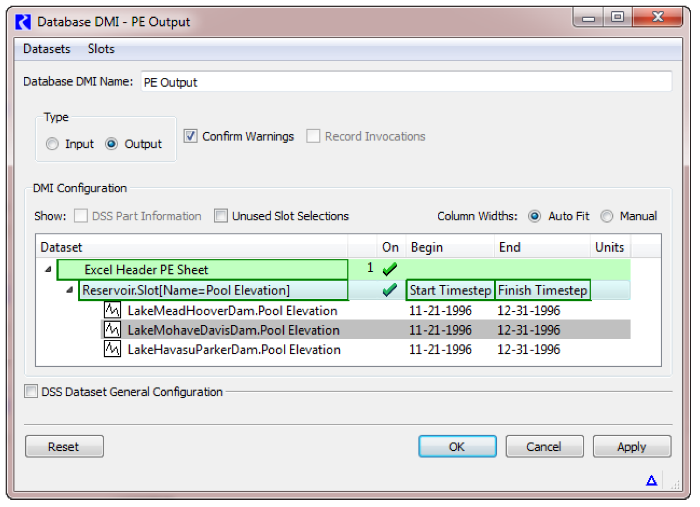Screen dimensions: 700x507
Task: Click the Reset button
Action: click(64, 446)
